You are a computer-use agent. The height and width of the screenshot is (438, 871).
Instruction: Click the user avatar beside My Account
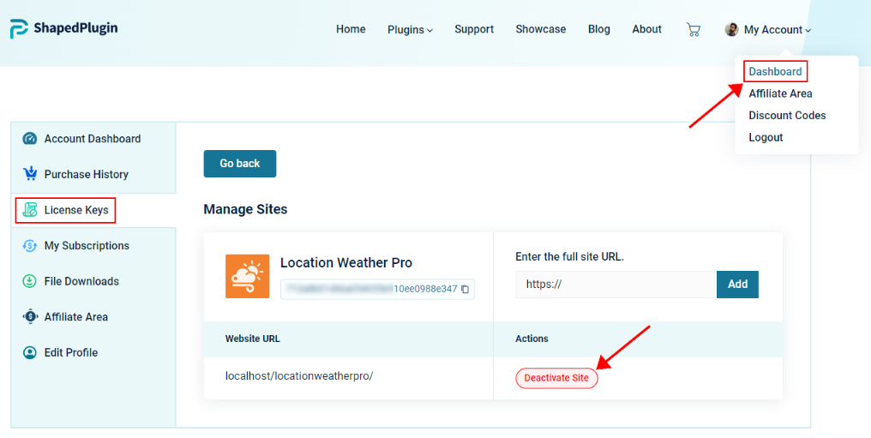(731, 29)
